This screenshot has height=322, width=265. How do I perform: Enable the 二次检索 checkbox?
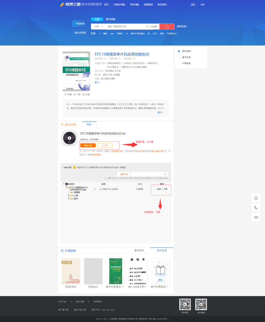[x=147, y=26]
